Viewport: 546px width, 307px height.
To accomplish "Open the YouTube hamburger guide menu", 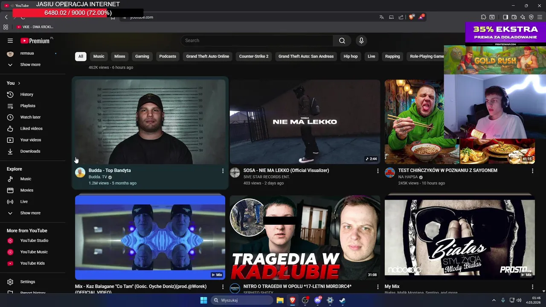I will point(10,41).
